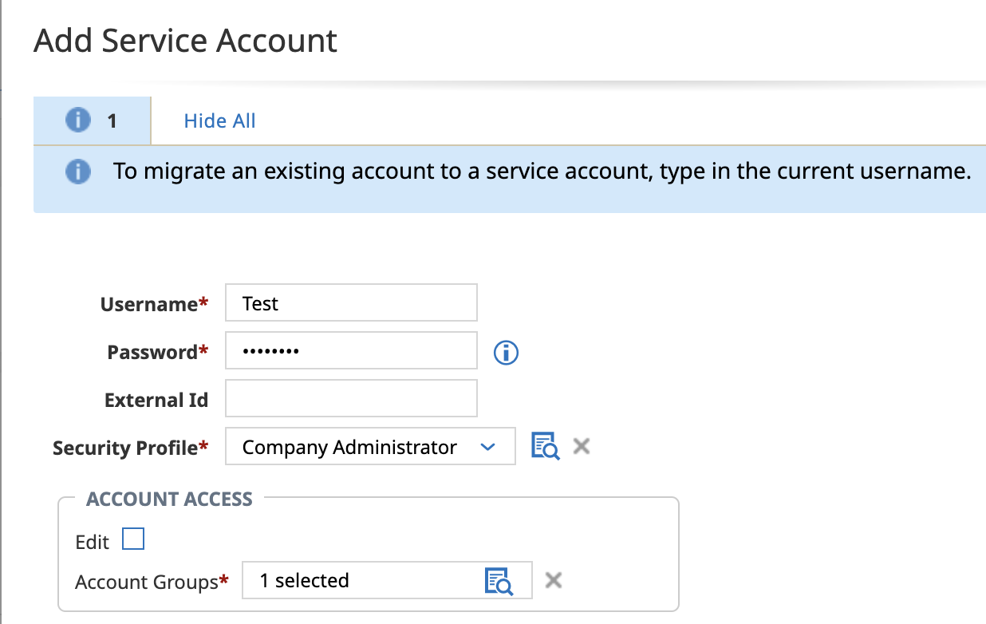This screenshot has width=986, height=624.
Task: Open the Account Groups lookup search icon
Action: (500, 580)
